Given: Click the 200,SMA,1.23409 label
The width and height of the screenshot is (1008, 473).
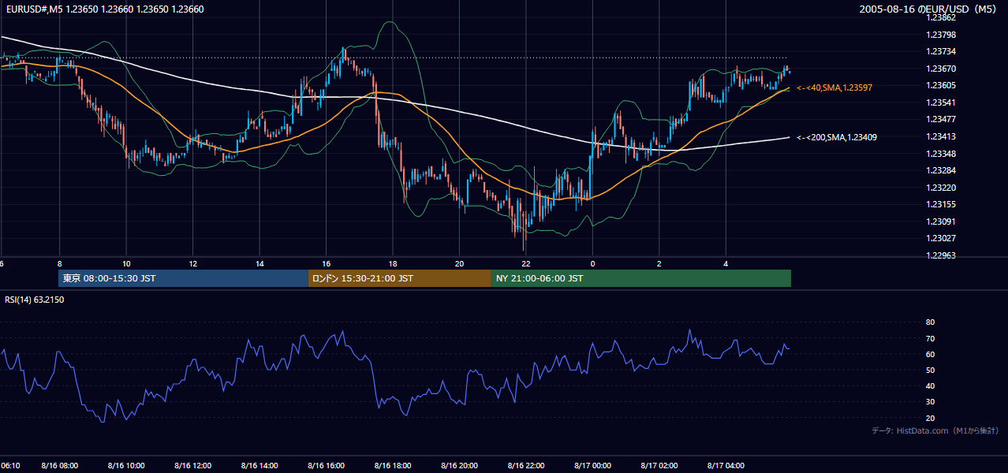Looking at the screenshot, I should click(837, 137).
